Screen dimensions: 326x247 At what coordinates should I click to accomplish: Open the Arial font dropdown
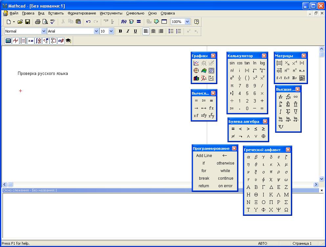pyautogui.click(x=96, y=31)
